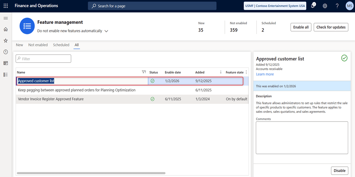Open the MS user account avatar
Viewport: 355px width, 177px height.
[x=349, y=6]
